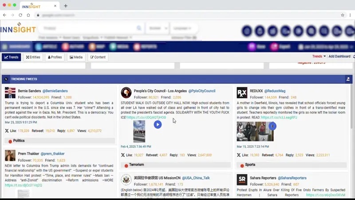Open the t.co link in Sahara Reporters tweet
This screenshot has width=355, height=200.
[x=326, y=195]
